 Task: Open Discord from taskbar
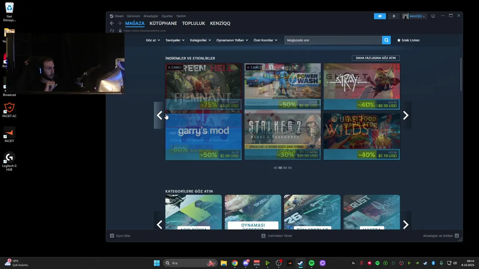[246, 263]
